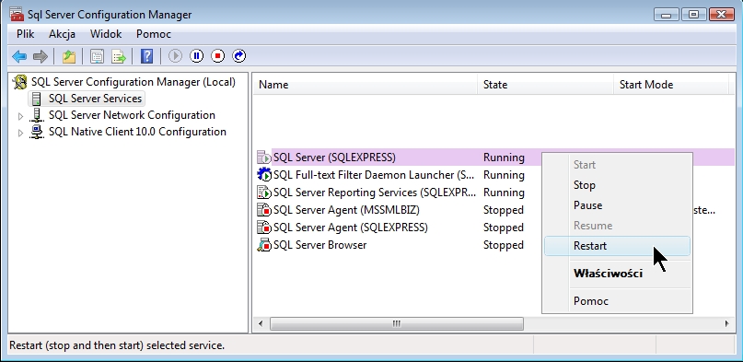
Task: Select SQL Server Agent (MSSMLBIZ) row name
Action: pos(346,210)
